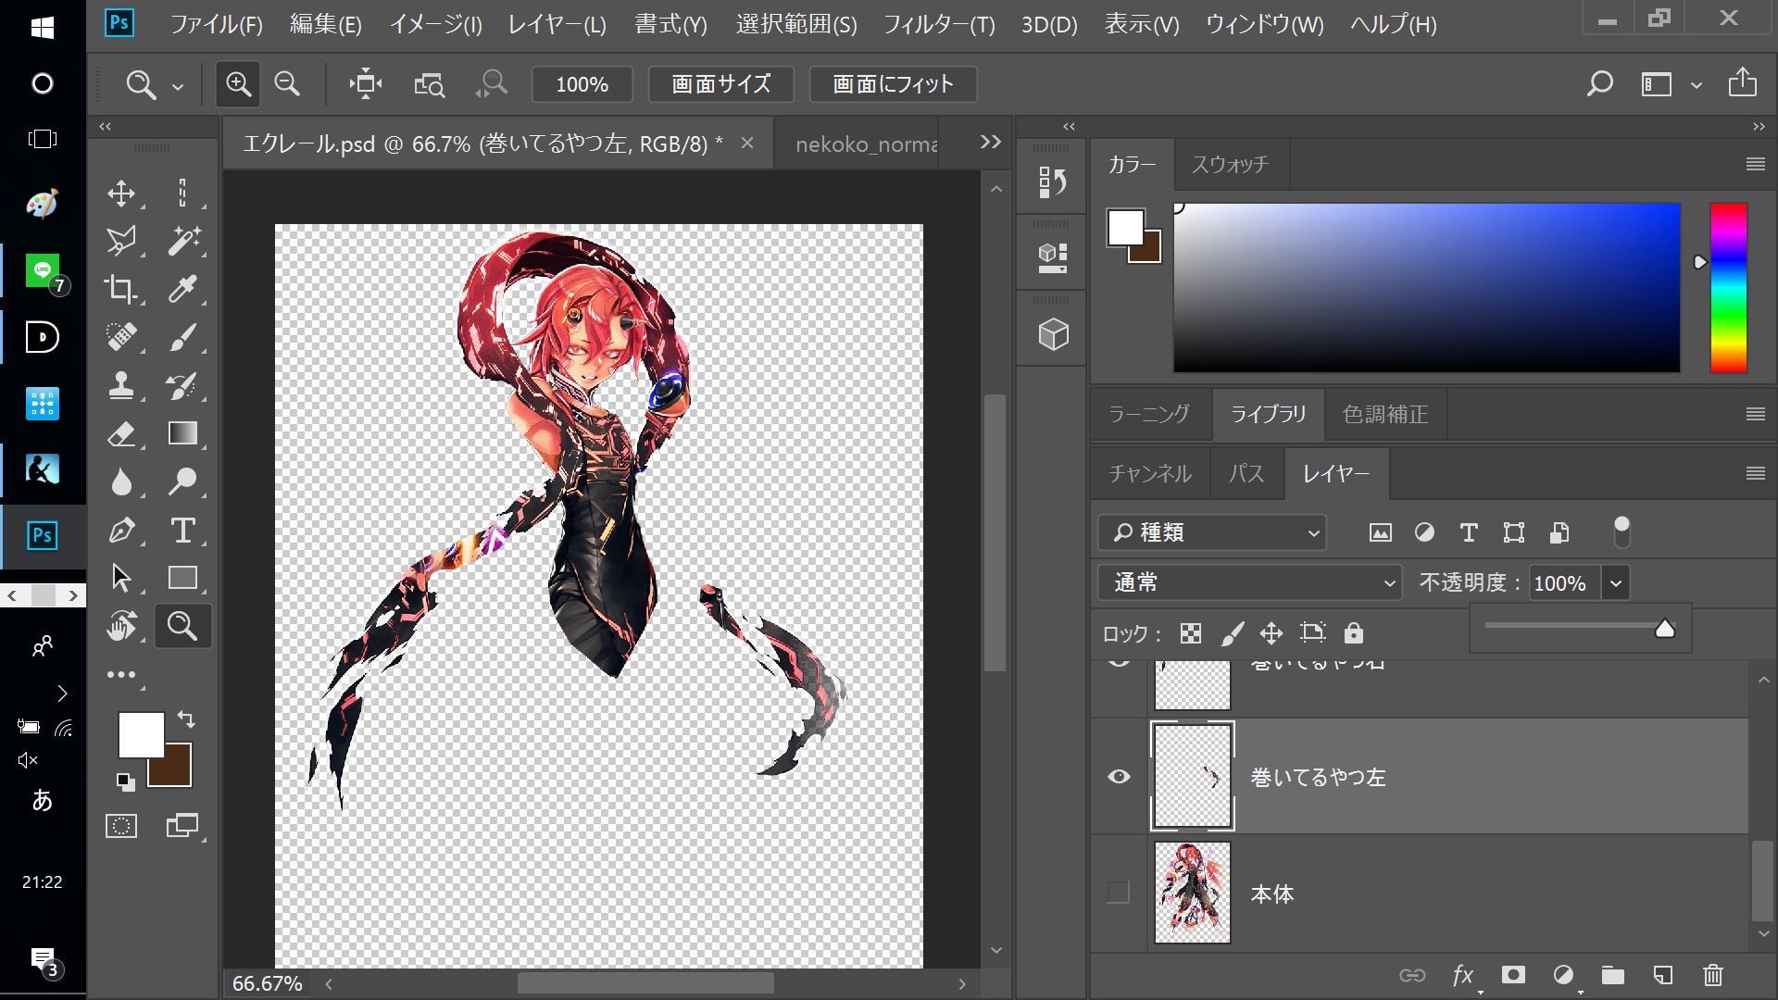Open the レイヤー(L) menu
This screenshot has height=1000, width=1778.
pyautogui.click(x=557, y=24)
